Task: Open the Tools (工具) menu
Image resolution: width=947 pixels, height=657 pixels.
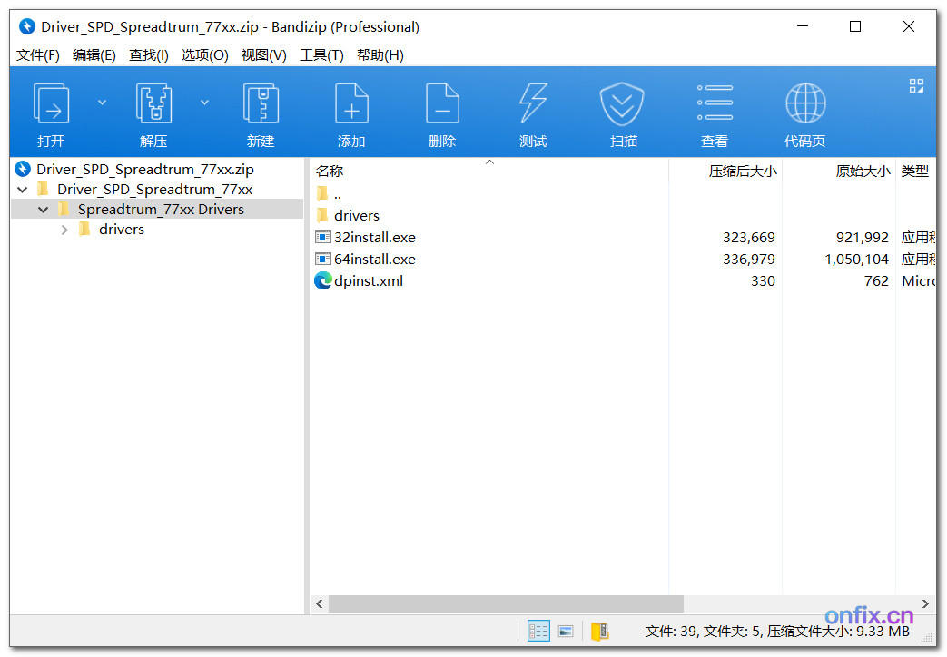Action: [321, 55]
